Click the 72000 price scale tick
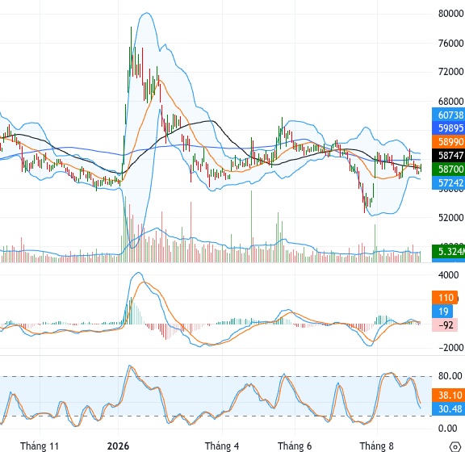 coord(450,72)
